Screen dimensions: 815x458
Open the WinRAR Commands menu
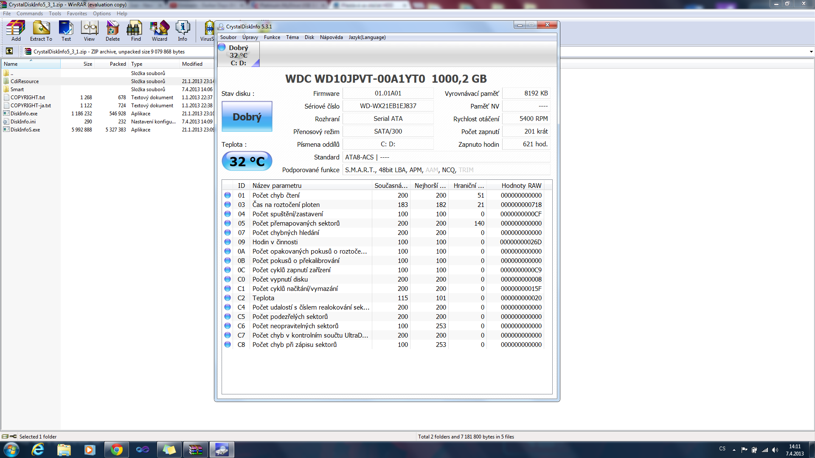tap(29, 14)
